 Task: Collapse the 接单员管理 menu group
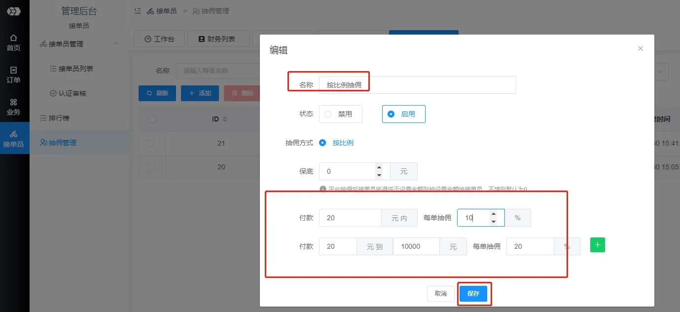116,44
